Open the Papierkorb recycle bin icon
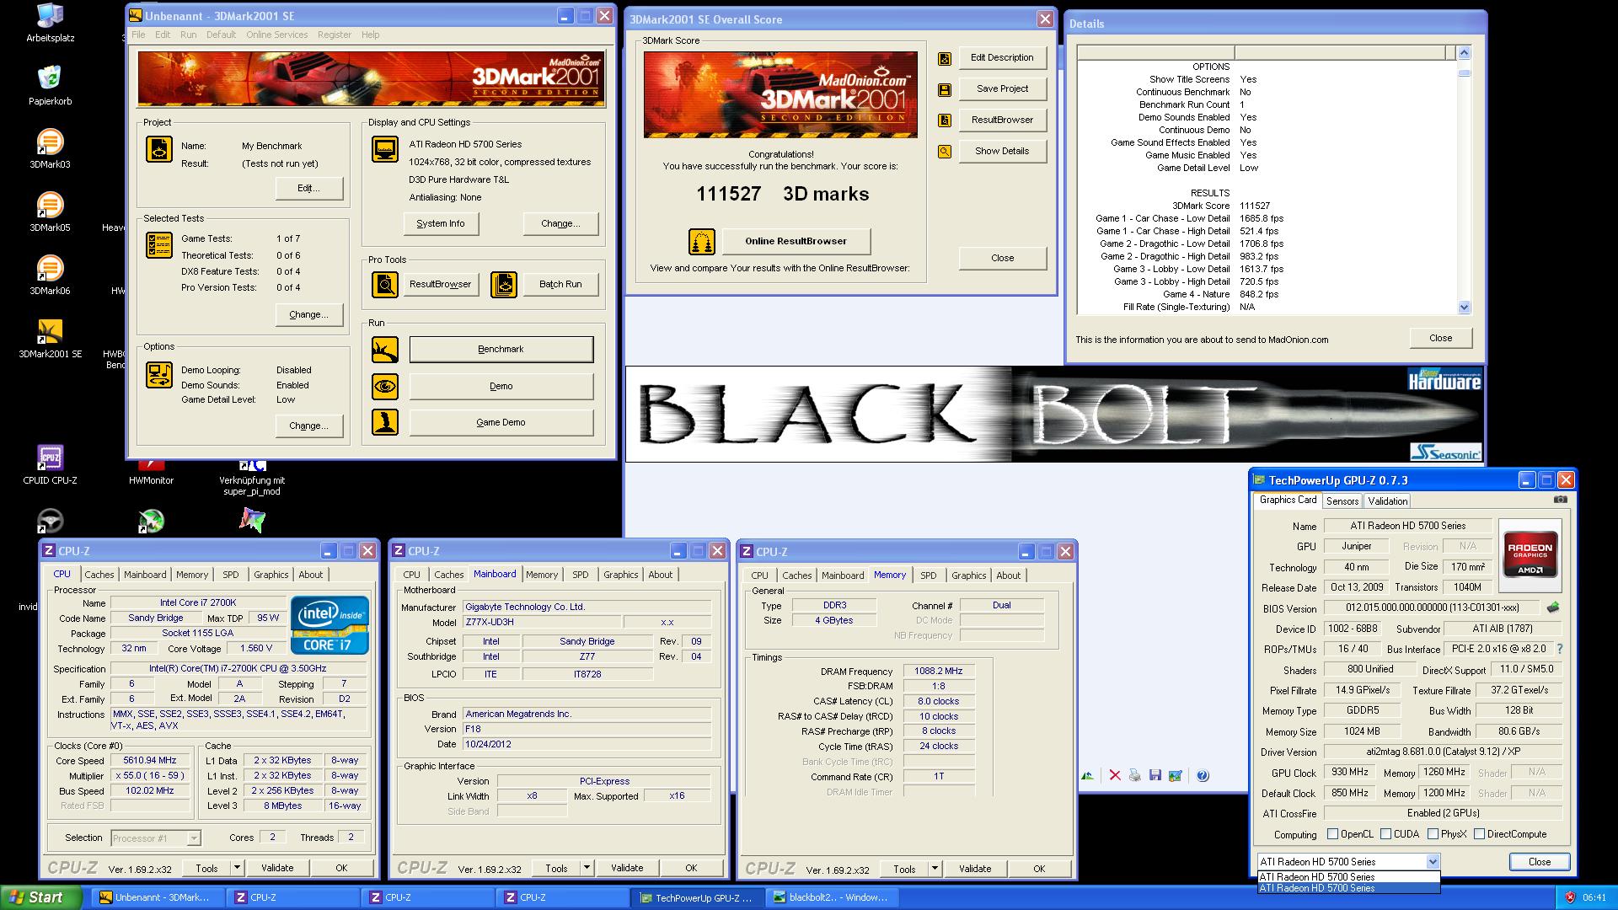Viewport: 1618px width, 910px height. coord(50,85)
